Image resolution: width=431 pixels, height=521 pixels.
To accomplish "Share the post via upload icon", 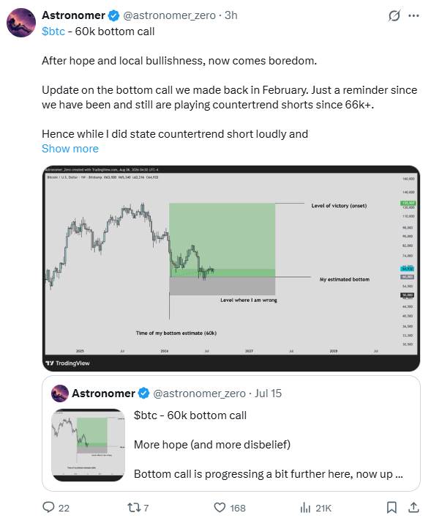I will (x=413, y=507).
